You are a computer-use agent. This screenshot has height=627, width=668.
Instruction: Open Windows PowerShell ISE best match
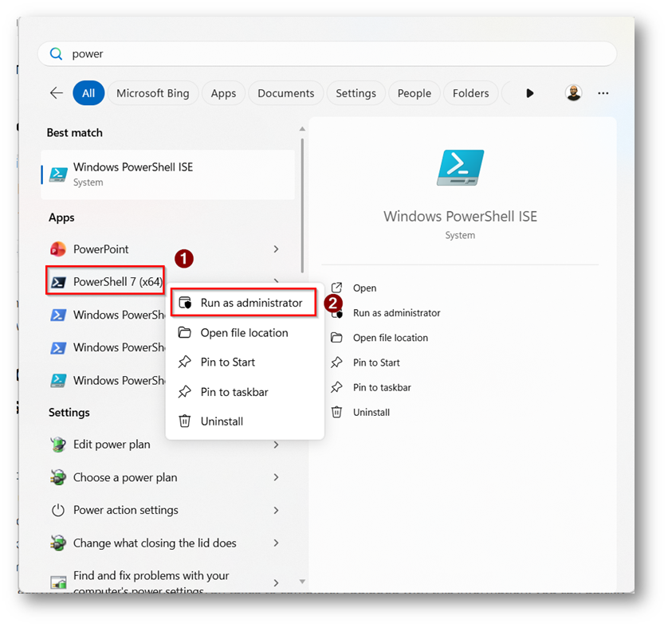[x=168, y=174]
